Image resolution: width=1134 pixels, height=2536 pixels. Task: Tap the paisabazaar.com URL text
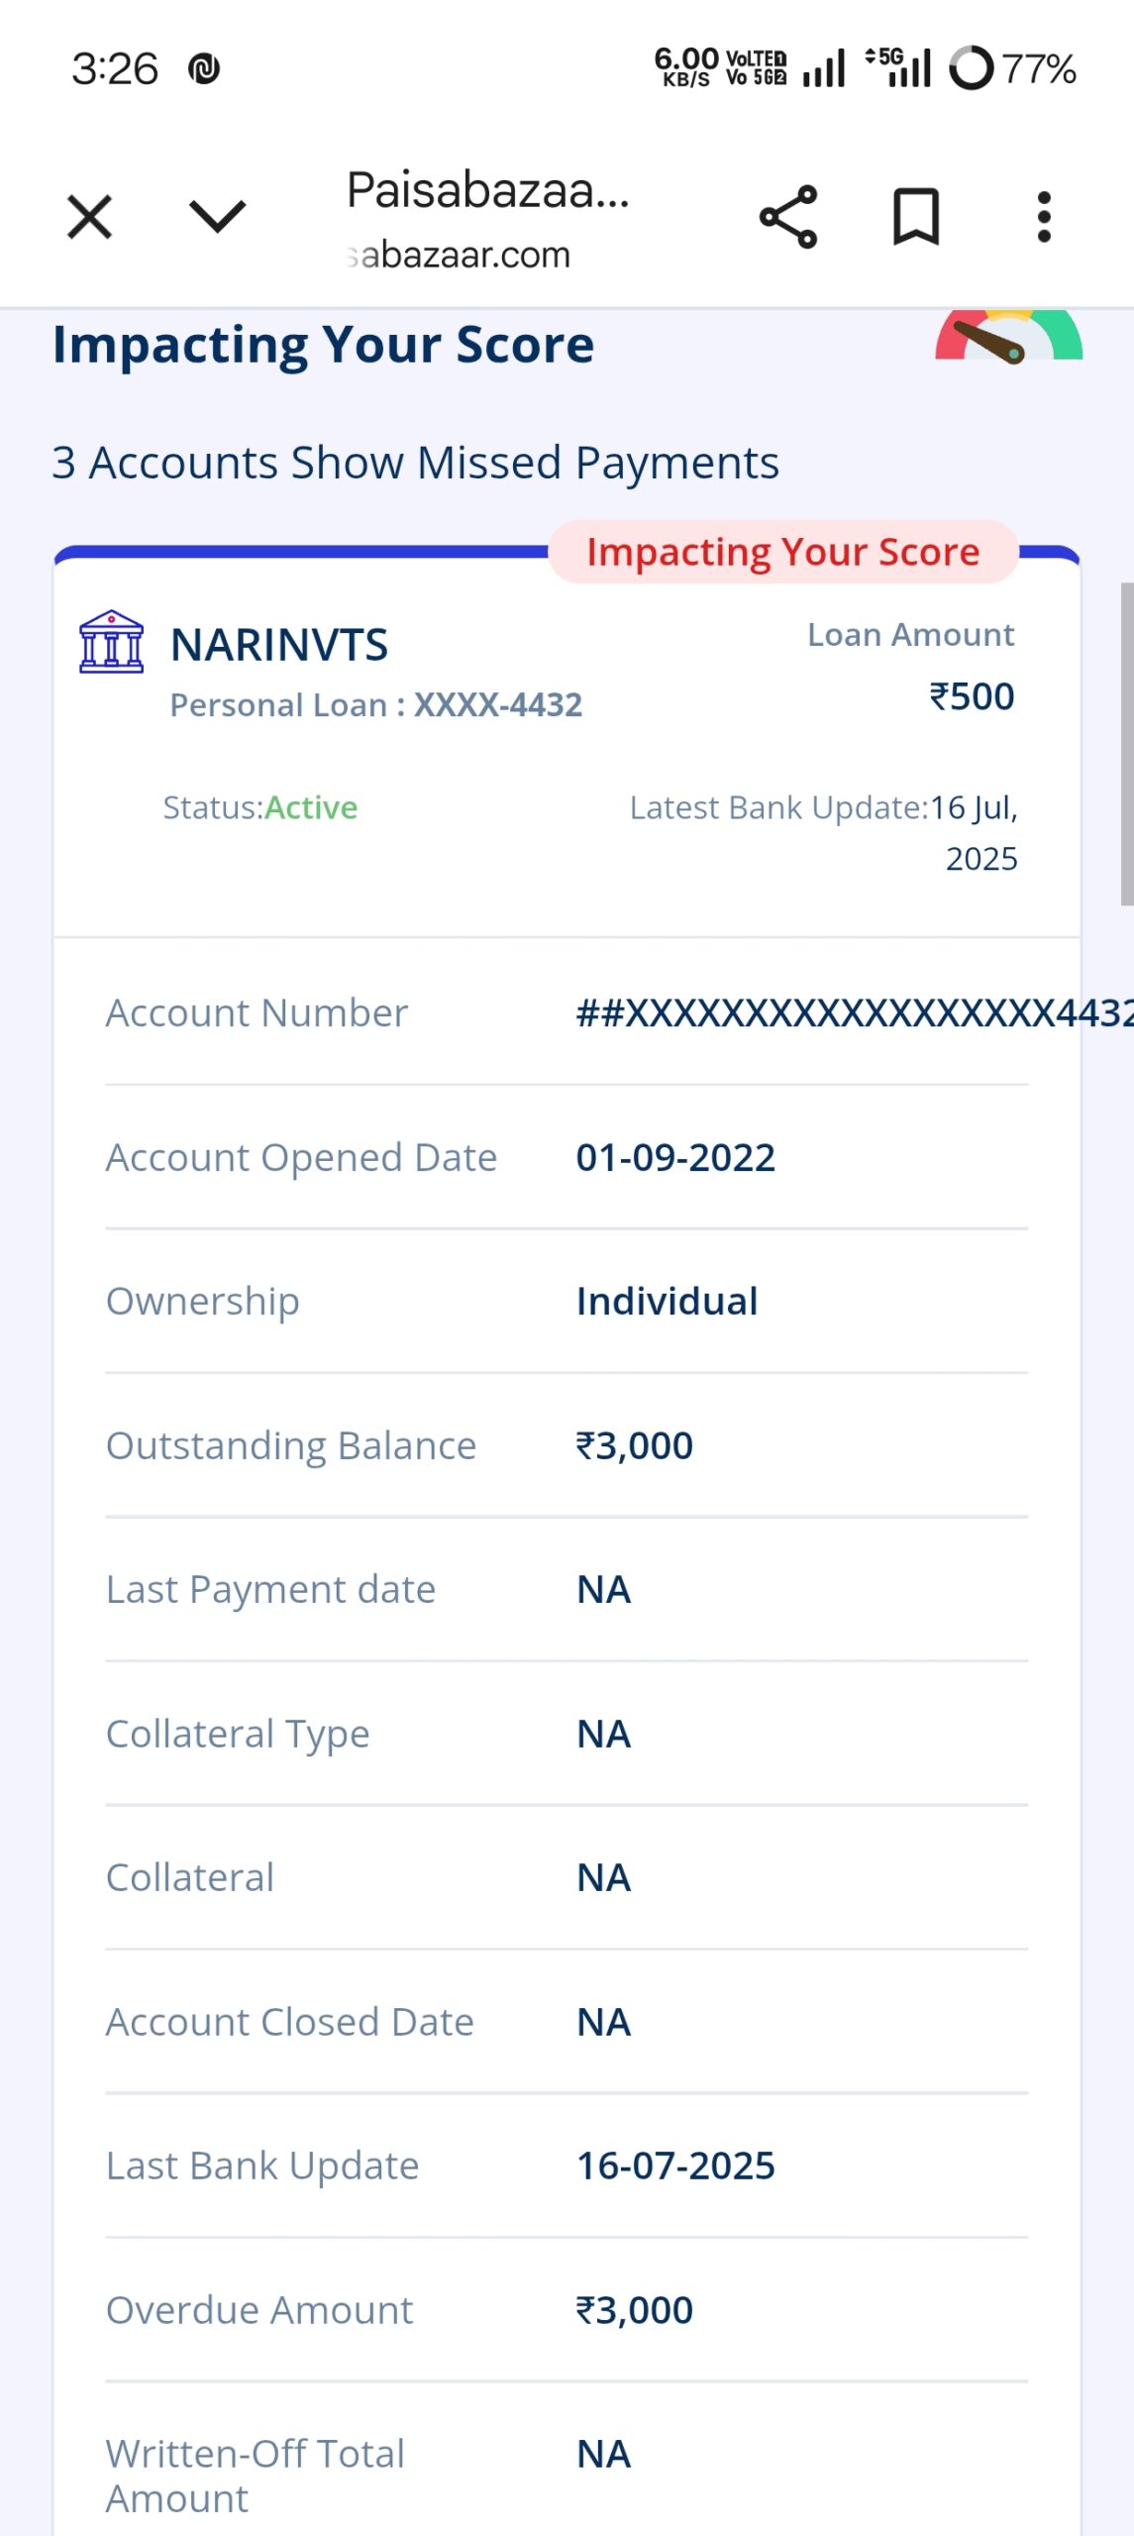click(x=461, y=256)
